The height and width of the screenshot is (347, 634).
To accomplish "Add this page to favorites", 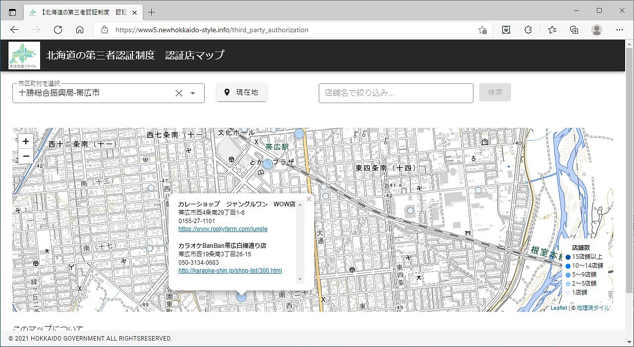I will [482, 30].
